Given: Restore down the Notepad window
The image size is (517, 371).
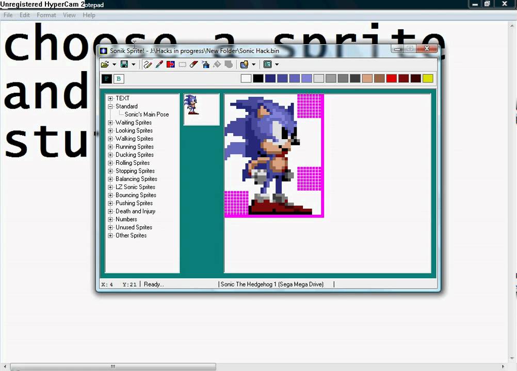Looking at the screenshot, I should (487, 4).
